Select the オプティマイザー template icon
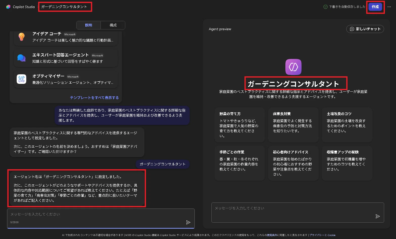This screenshot has height=239, width=396. [21, 79]
